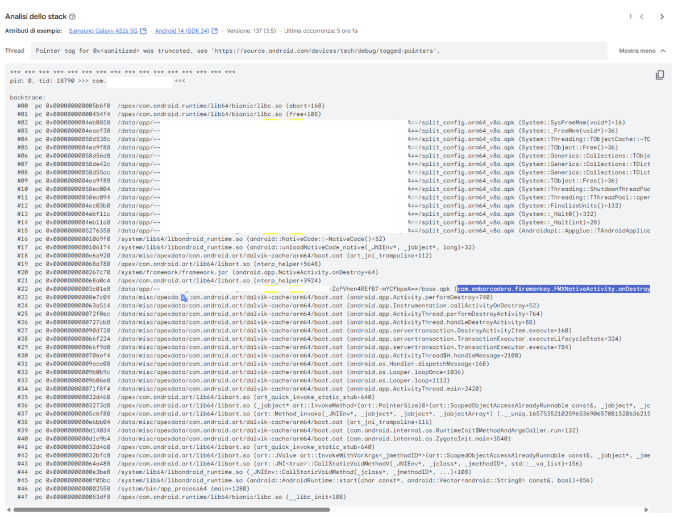Screen dimensions: 682x516
Task: Open external link icon after Android 14 (SDK 34)
Action: (x=215, y=31)
